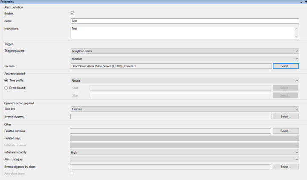Image resolution: width=307 pixels, height=180 pixels.
Task: Click the Related cameras input field
Action: pos(170,131)
